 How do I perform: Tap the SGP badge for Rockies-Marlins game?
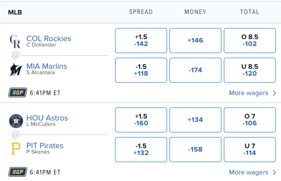[x=17, y=93]
